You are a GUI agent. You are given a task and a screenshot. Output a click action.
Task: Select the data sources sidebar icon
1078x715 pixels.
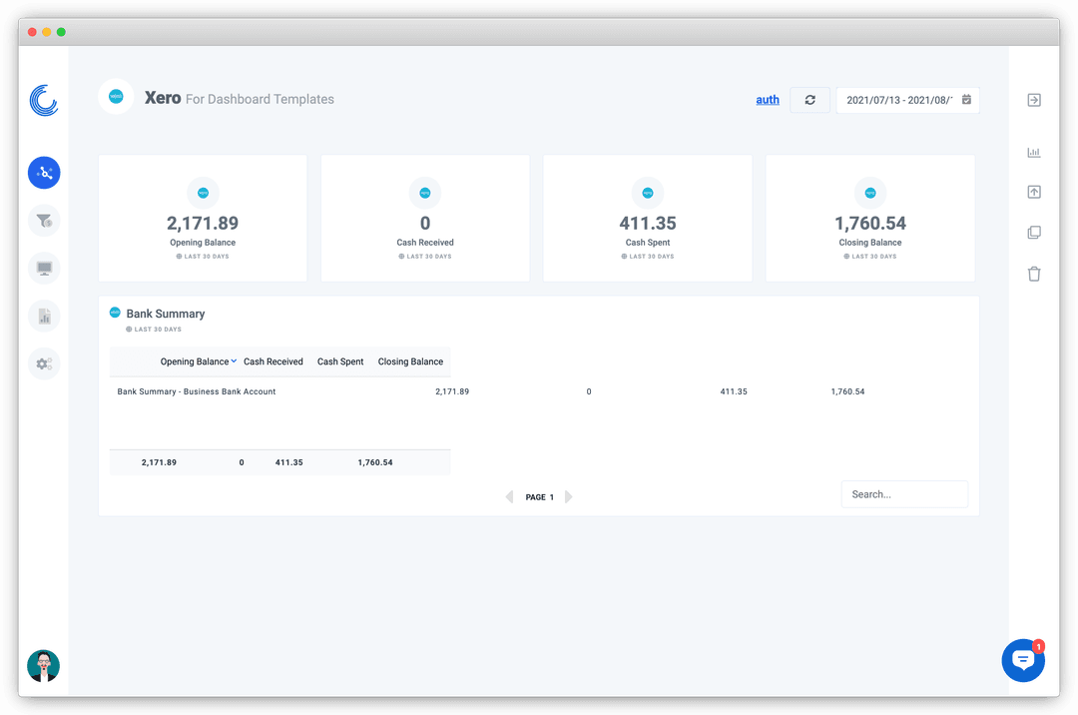point(44,173)
